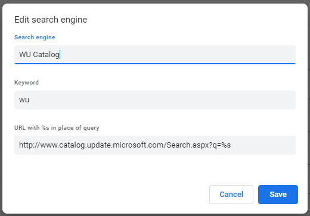
Task: Click the 'Edit search engine' dialog title
Action: click(x=51, y=20)
